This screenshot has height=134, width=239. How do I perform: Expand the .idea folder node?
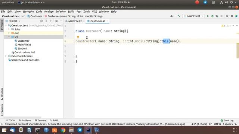coord(9,29)
